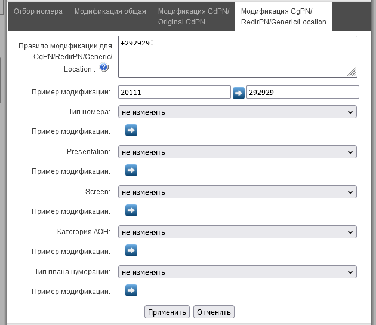Click the modification rule text area
Screen dimensions: 376x325
point(233,56)
